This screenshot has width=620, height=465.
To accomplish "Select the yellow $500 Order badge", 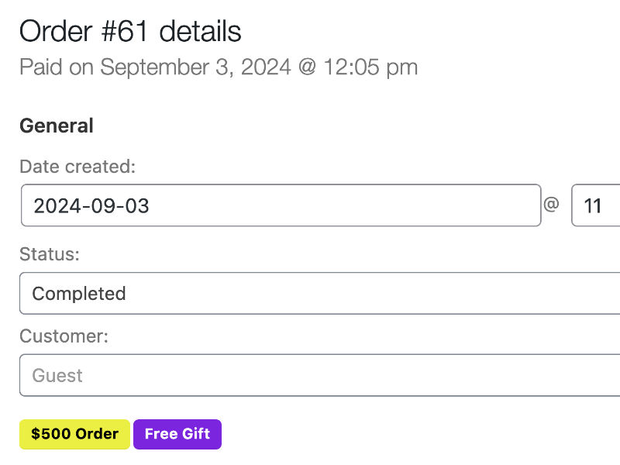I will (74, 434).
